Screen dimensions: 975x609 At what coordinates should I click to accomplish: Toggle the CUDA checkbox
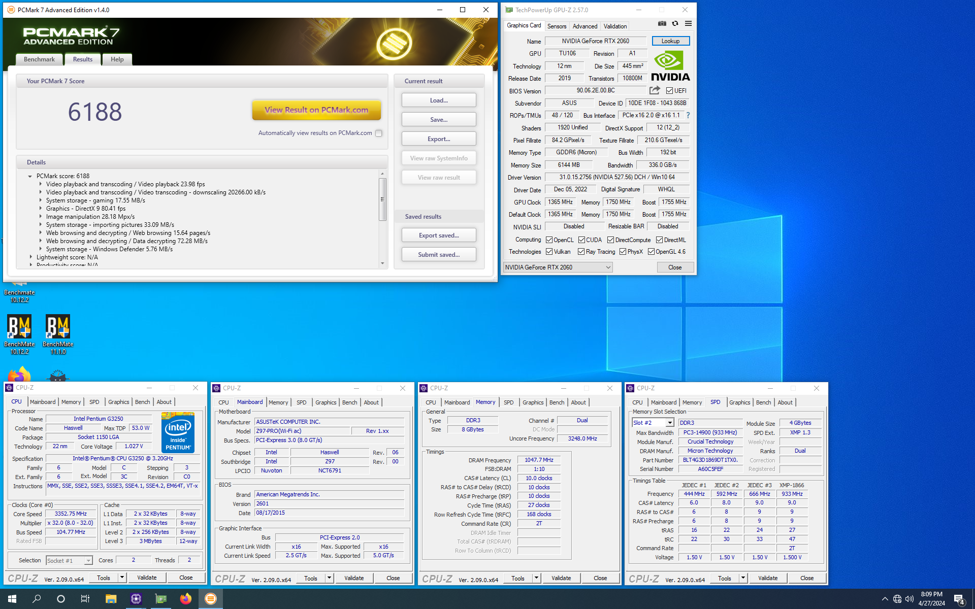(581, 240)
